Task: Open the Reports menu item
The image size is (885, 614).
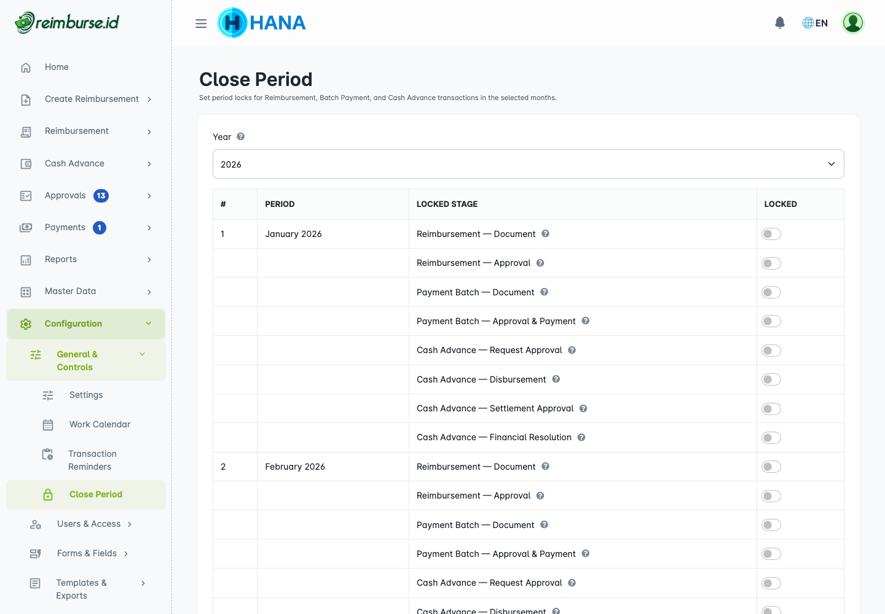Action: 86,259
